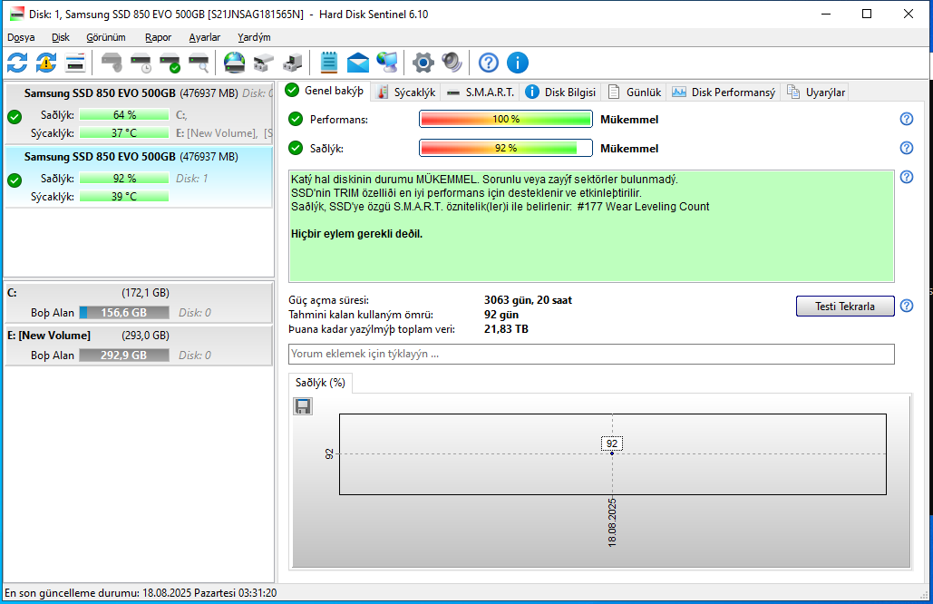The image size is (933, 604).
Task: Select the E: [New Volume] partition entry
Action: pos(140,346)
